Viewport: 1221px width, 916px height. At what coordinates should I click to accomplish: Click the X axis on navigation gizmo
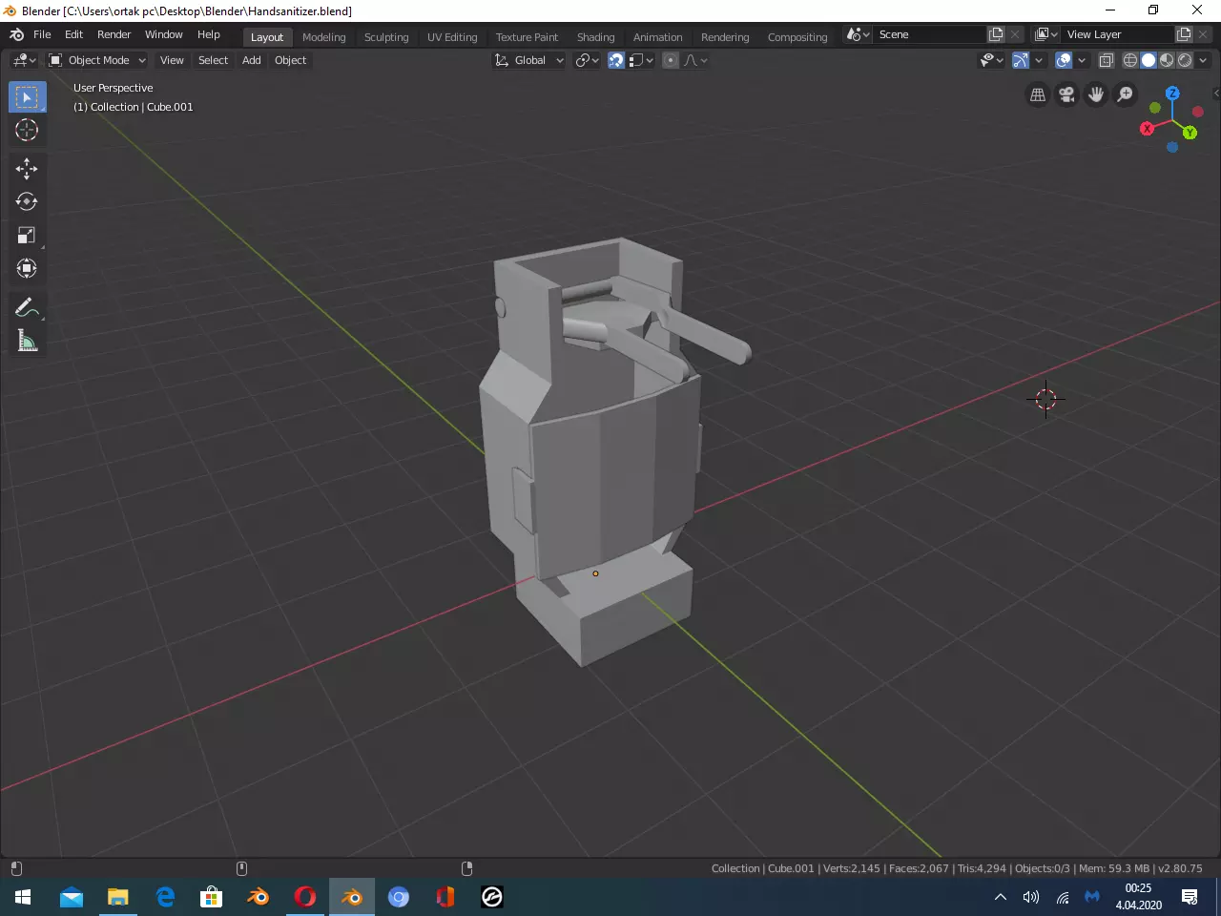coord(1147,128)
